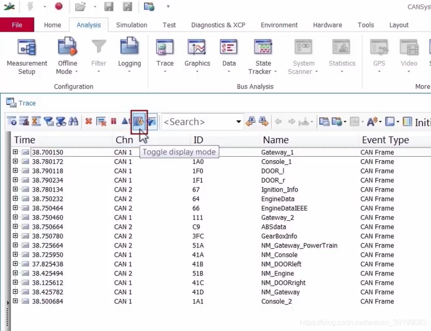431x331 pixels.
Task: Switch to the Hardware ribbon tab
Action: coord(327,25)
